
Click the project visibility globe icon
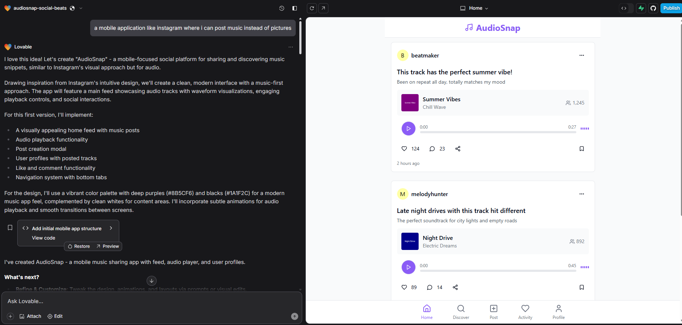(72, 8)
